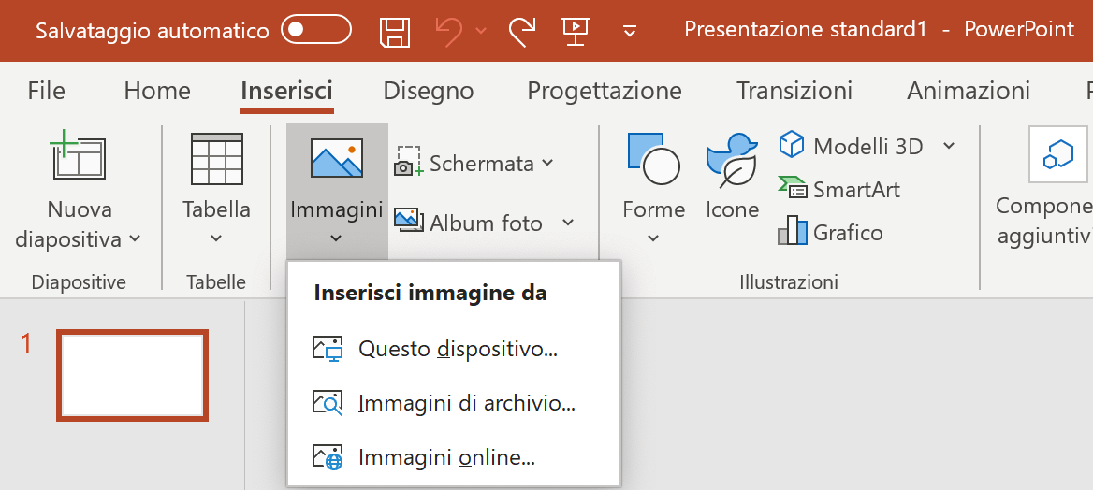This screenshot has width=1093, height=490.
Task: Switch to the Progettazione tab
Action: (x=605, y=91)
